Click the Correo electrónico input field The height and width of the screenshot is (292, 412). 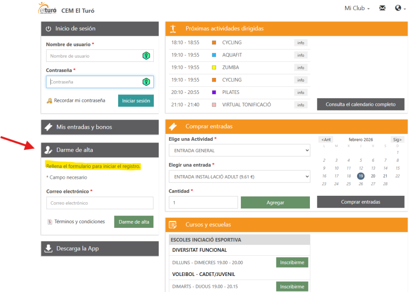point(100,203)
